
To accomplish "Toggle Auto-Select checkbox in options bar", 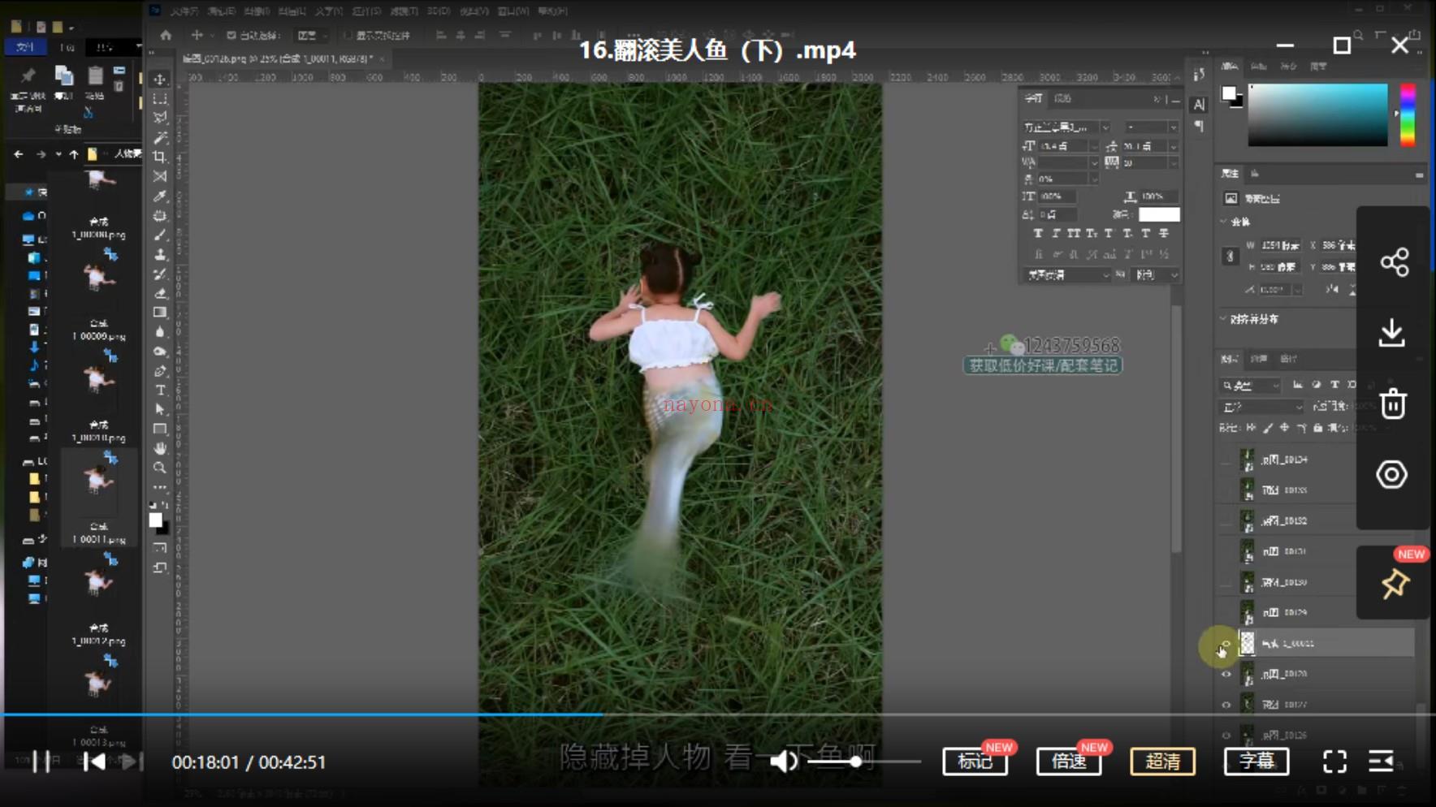I will point(231,36).
